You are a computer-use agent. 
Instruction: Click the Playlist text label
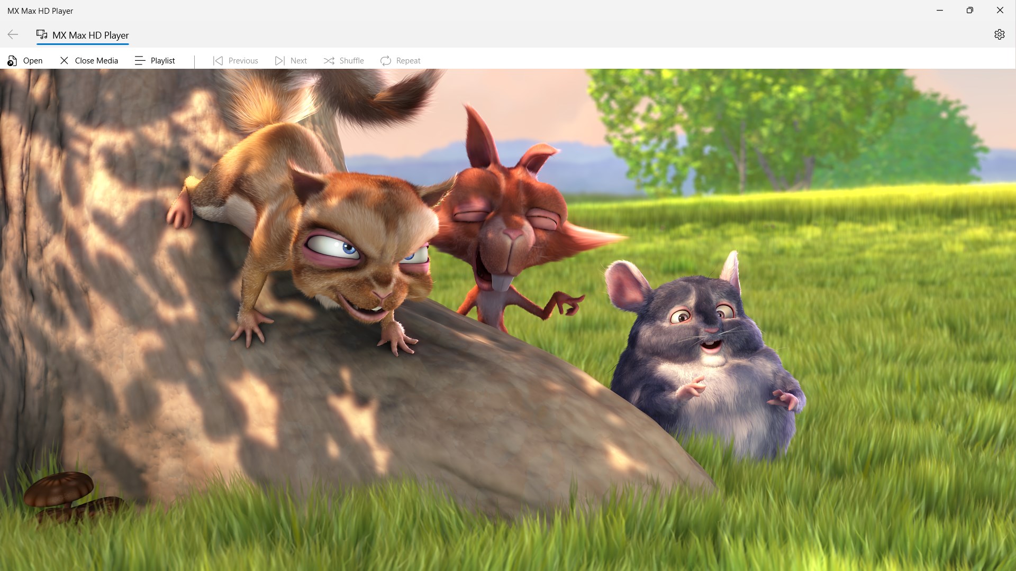[x=162, y=60]
